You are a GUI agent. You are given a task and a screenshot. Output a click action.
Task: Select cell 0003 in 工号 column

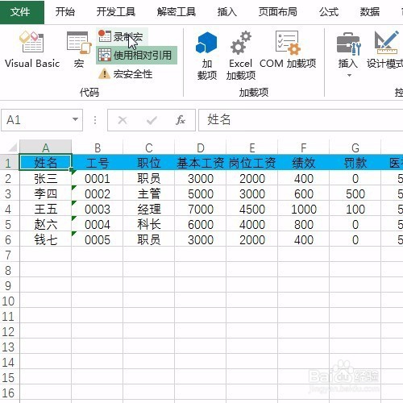[x=98, y=209]
